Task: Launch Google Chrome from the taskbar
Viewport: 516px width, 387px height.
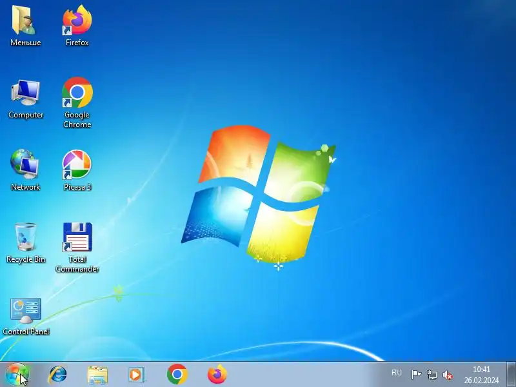Action: 177,374
